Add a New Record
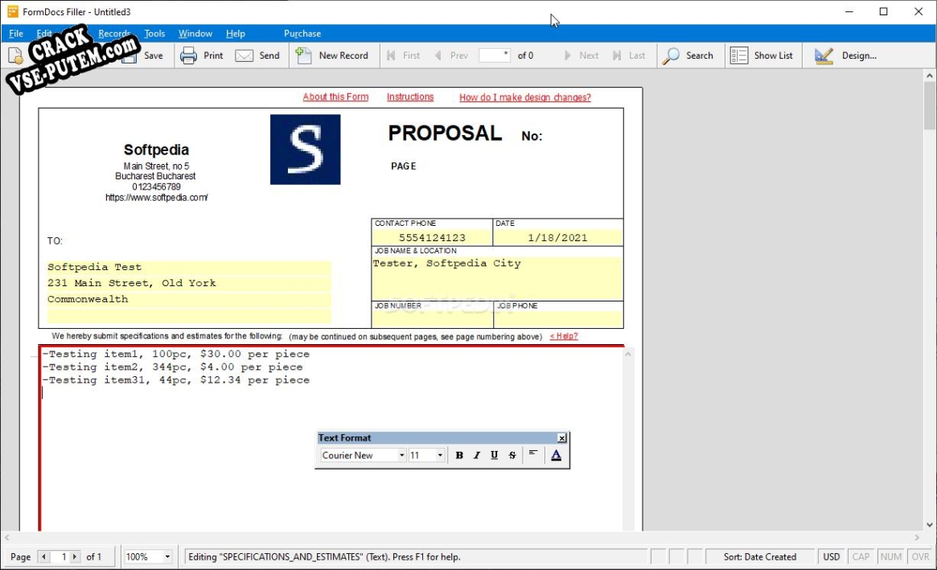The width and height of the screenshot is (937, 570). click(333, 55)
